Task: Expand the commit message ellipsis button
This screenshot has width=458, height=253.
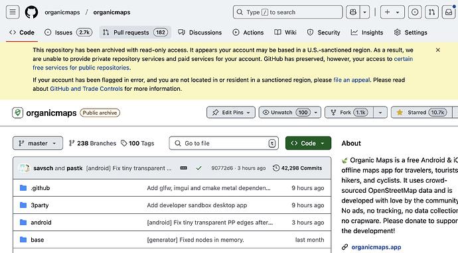Action: (x=183, y=168)
